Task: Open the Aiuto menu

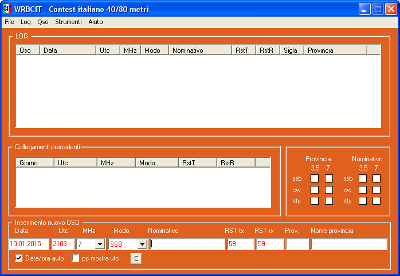Action: [96, 22]
